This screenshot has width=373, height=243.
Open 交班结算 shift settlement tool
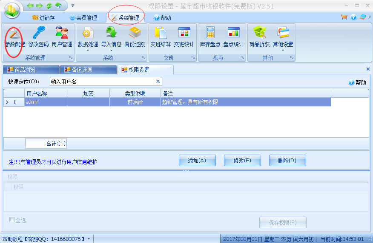click(x=161, y=37)
